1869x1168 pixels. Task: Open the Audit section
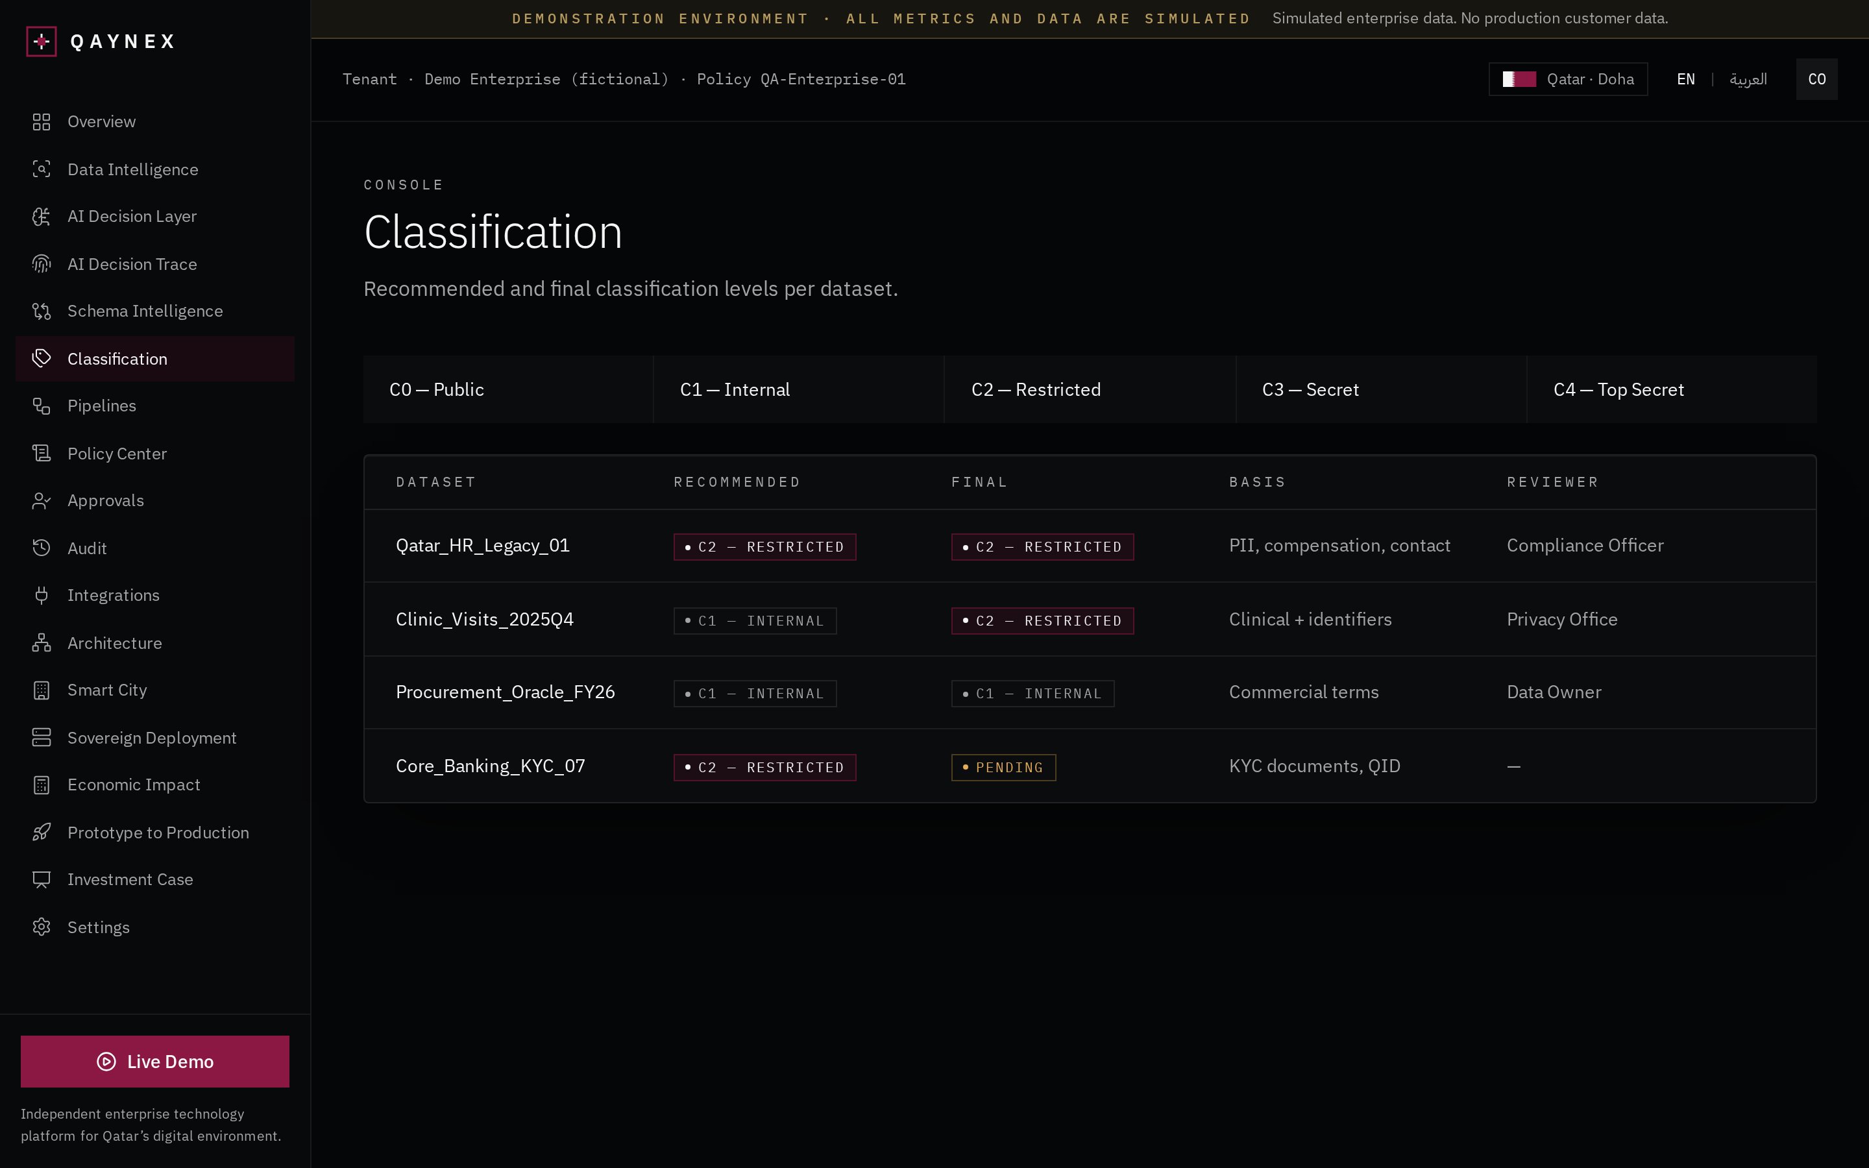154,548
